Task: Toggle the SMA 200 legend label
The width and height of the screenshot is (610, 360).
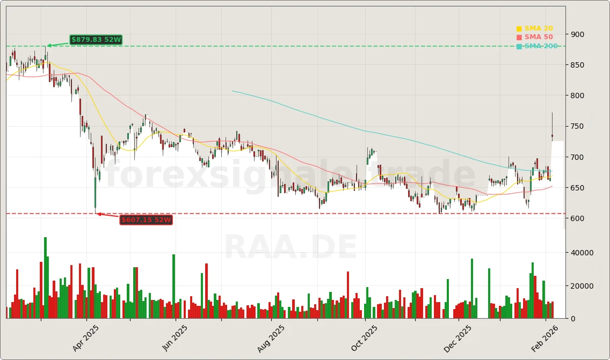Action: pos(541,46)
